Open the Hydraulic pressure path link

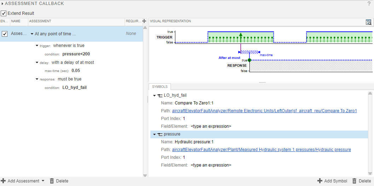point(261,150)
